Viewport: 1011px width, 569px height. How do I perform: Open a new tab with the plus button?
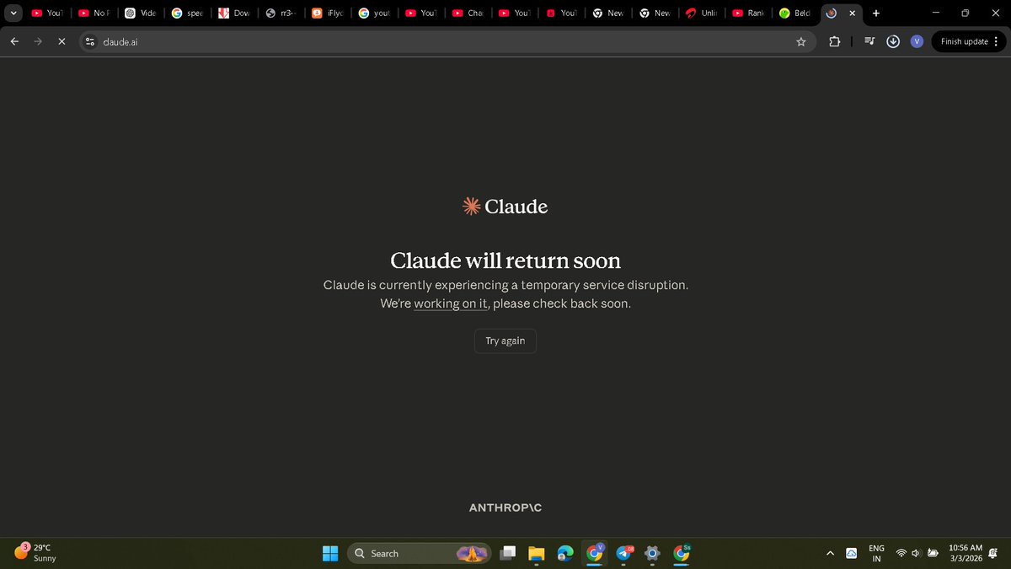pyautogui.click(x=876, y=13)
